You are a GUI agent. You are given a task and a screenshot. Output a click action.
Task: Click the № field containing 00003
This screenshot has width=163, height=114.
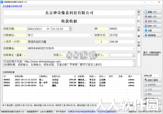[122, 29]
